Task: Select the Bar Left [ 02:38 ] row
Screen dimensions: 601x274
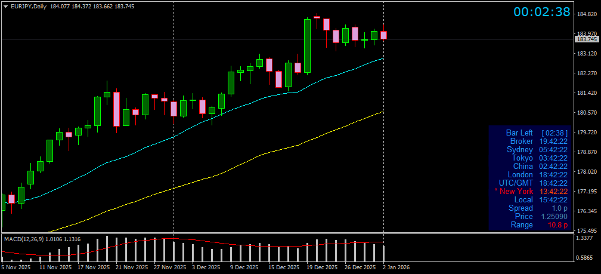Action: (x=537, y=133)
